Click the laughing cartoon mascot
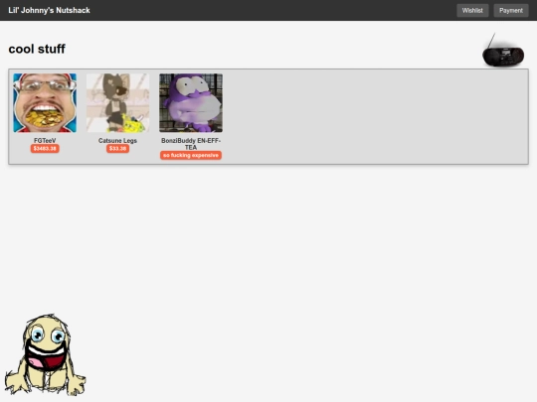 (45, 354)
